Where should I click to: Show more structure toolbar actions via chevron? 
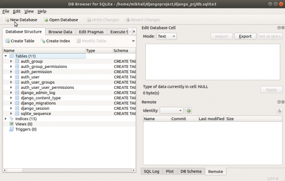coord(133,41)
